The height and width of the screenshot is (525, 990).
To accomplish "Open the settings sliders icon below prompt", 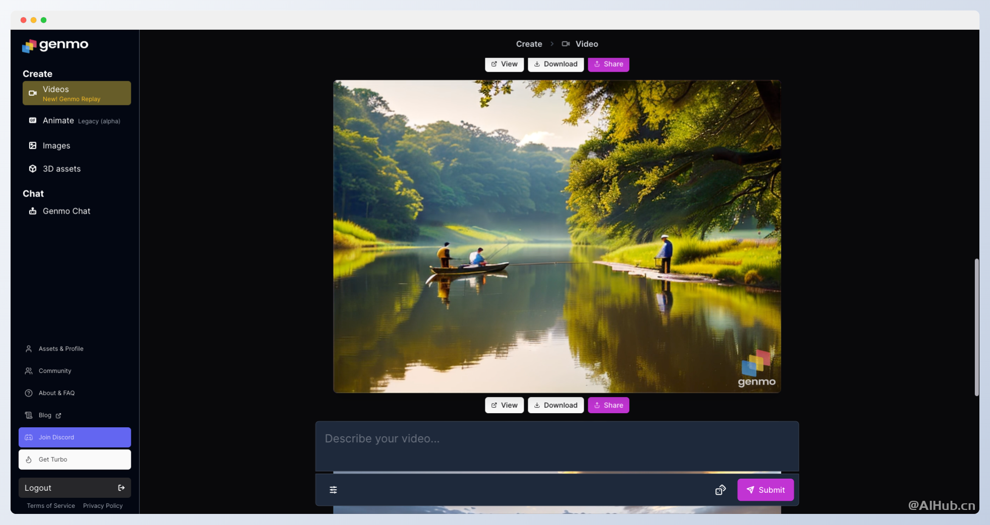I will [333, 490].
